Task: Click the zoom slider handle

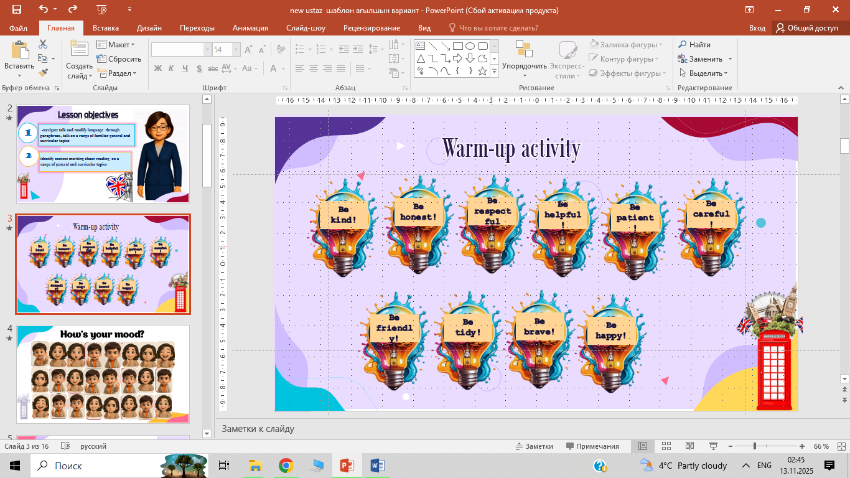Action: point(754,446)
